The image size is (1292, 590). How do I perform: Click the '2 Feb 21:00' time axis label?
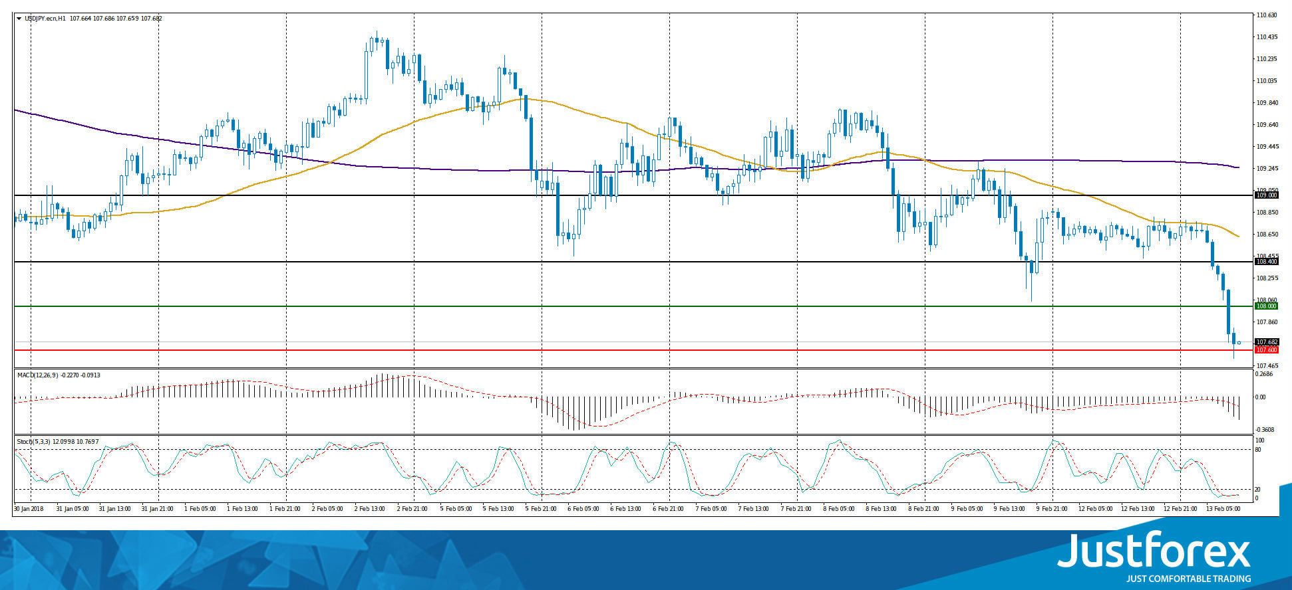413,509
